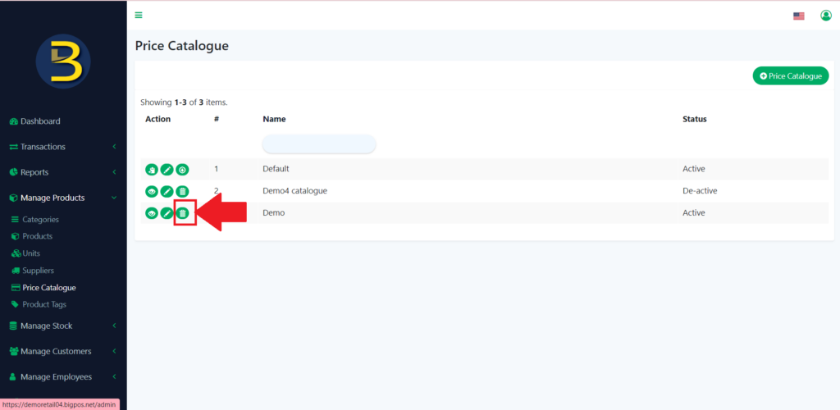Toggle the sidebar with hamburger icon
Viewport: 840px width, 410px height.
[139, 15]
